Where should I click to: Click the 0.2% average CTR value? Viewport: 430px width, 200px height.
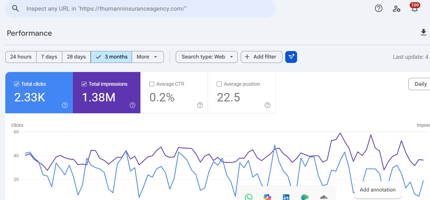pyautogui.click(x=162, y=97)
